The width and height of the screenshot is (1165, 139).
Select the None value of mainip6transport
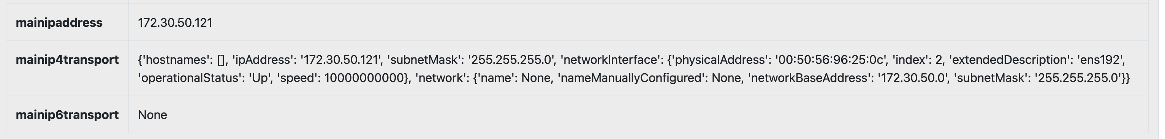click(152, 115)
